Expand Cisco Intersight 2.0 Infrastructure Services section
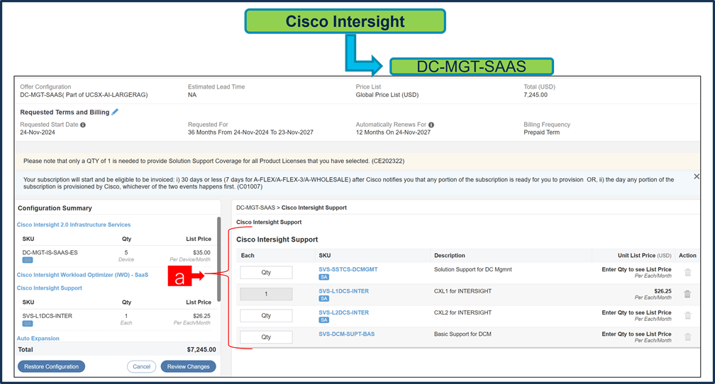The width and height of the screenshot is (715, 384). 74,225
